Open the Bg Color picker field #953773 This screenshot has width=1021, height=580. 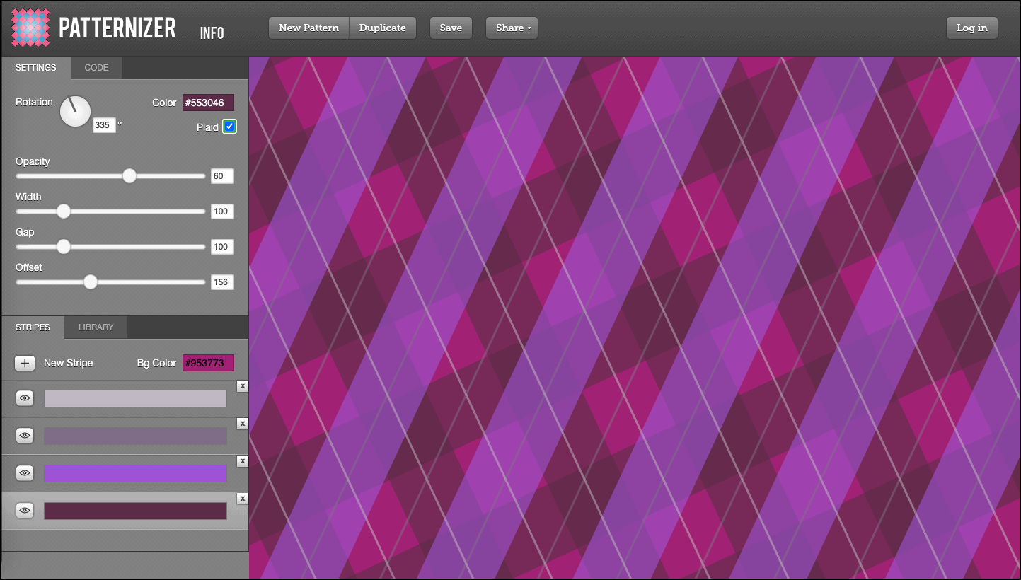click(208, 363)
